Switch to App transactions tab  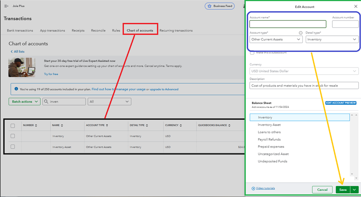(52, 30)
